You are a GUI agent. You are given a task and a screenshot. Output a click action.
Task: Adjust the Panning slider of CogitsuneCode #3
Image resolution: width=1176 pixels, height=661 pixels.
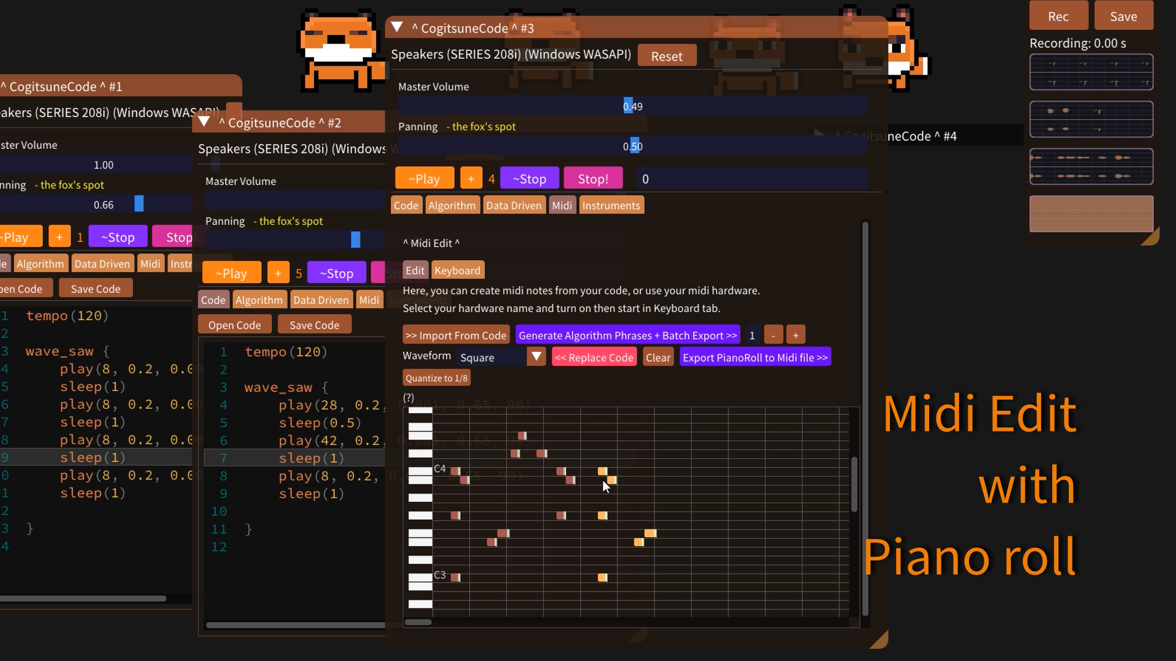(x=632, y=146)
